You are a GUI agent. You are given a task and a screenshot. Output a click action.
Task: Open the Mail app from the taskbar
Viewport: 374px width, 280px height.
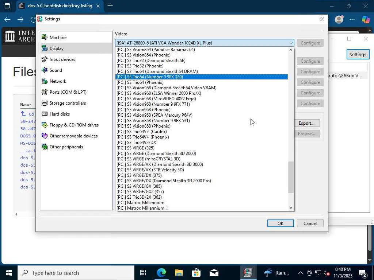[214, 273]
